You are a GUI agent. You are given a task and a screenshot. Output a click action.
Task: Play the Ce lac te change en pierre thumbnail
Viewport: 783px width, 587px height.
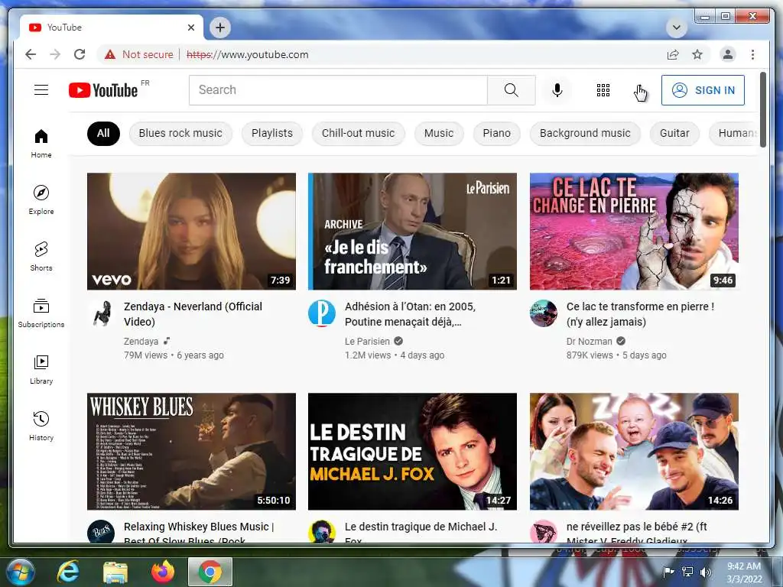[x=634, y=231]
